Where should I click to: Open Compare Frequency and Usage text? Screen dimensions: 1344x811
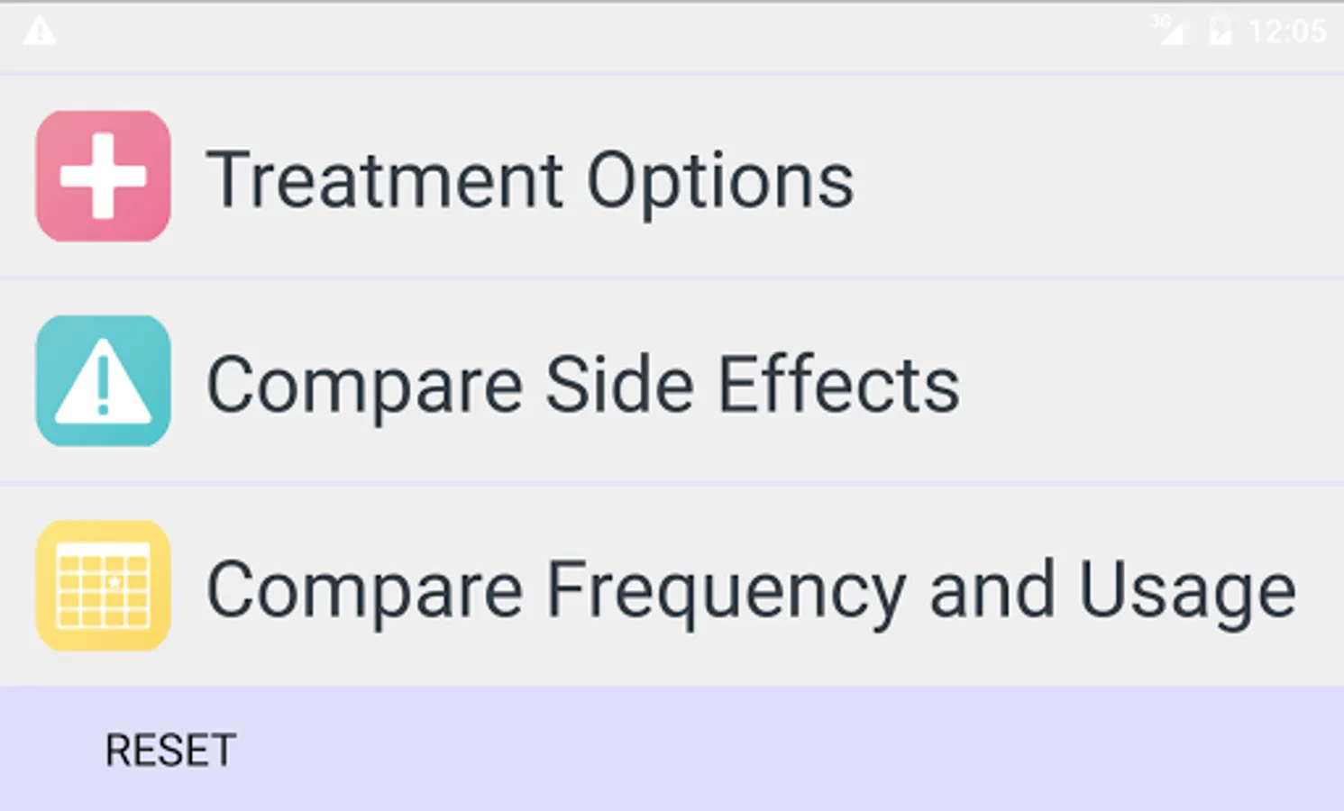pos(751,590)
